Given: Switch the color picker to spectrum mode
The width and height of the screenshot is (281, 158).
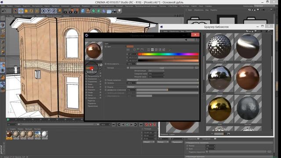Looking at the screenshot, I should (138, 50).
